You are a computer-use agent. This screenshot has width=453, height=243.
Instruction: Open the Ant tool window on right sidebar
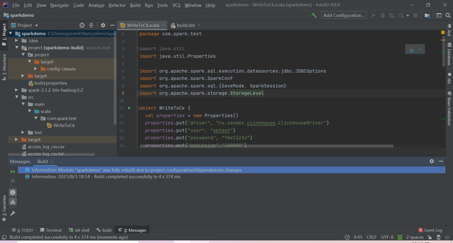point(449,30)
